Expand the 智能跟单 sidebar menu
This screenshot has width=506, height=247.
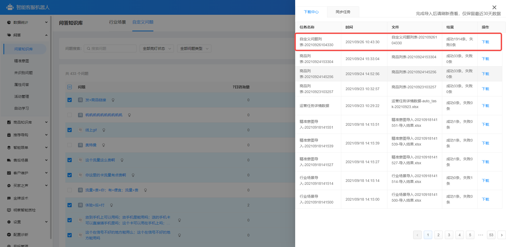(x=46, y=148)
